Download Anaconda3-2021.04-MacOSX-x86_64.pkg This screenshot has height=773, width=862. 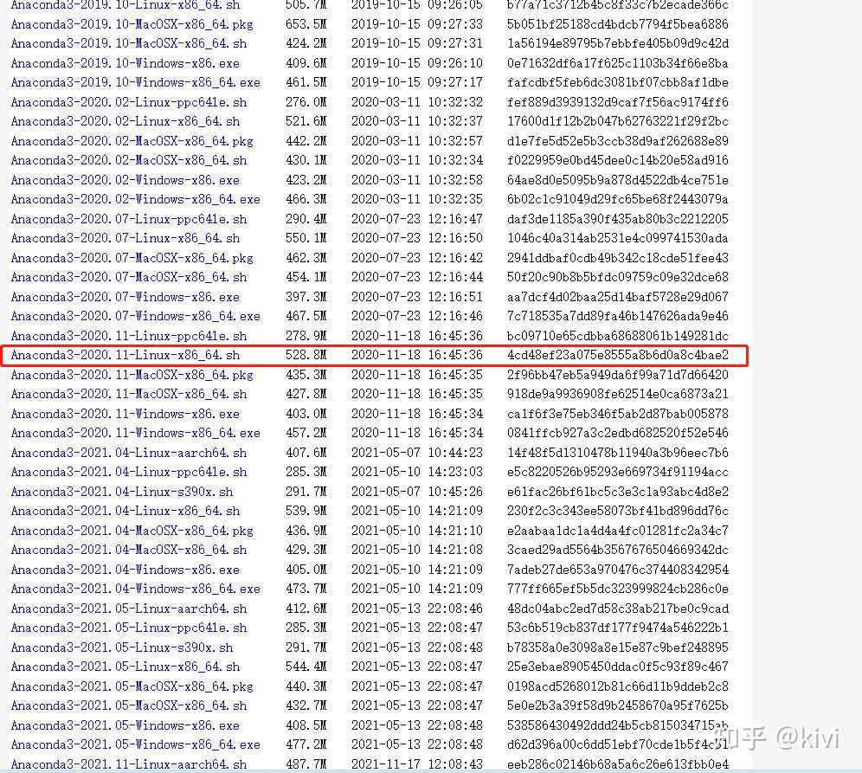click(x=132, y=531)
